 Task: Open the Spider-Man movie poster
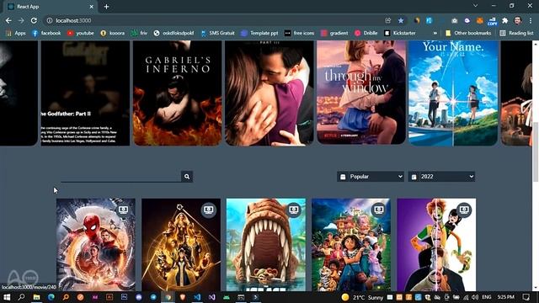[x=95, y=245]
